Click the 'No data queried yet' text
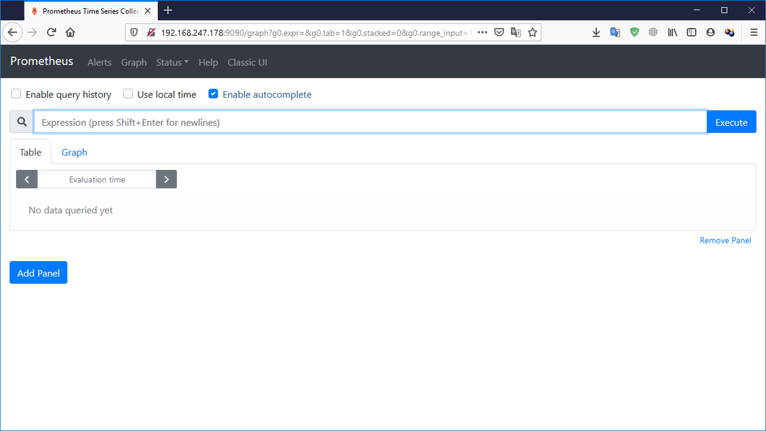The width and height of the screenshot is (766, 431). tap(71, 210)
